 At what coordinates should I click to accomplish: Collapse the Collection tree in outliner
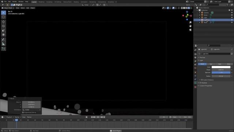pos(197,10)
